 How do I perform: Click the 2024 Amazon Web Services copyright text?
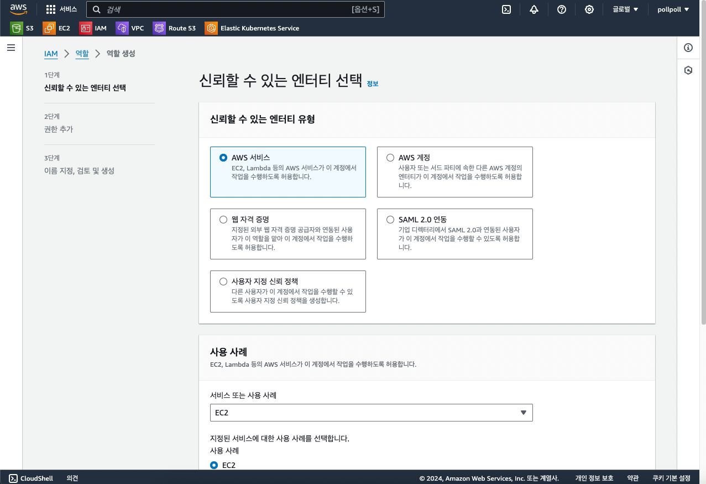(489, 478)
